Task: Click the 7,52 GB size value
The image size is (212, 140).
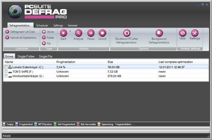Action: click(113, 72)
